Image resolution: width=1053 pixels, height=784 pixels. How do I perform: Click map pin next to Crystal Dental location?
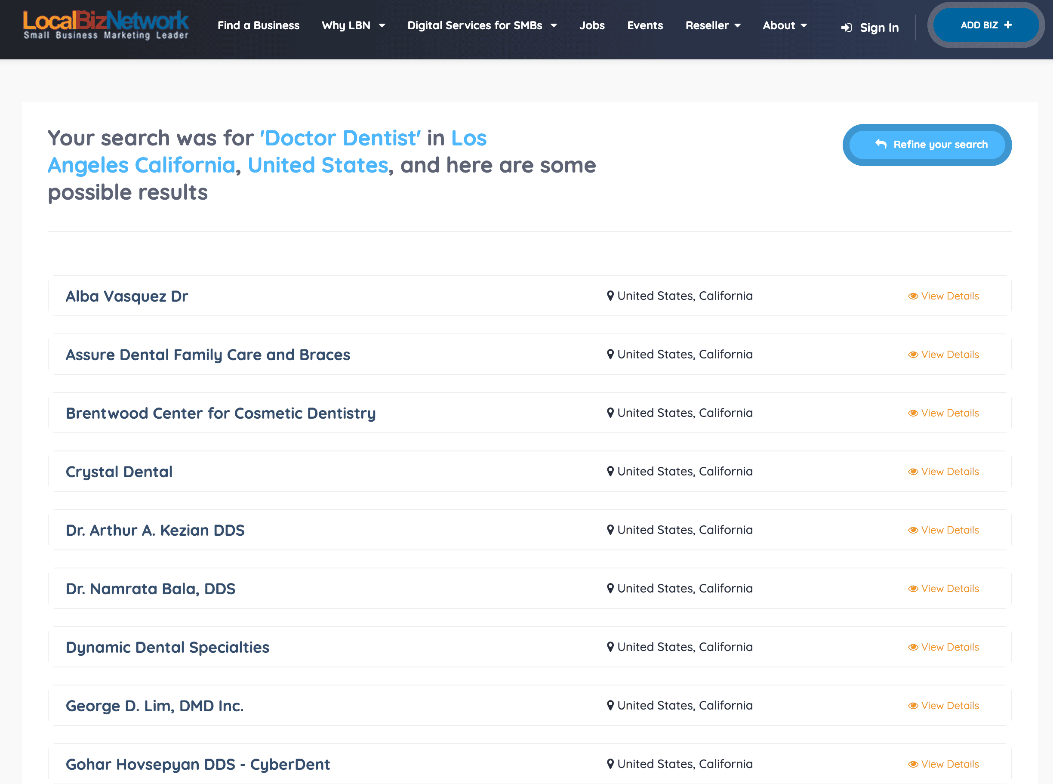pos(610,471)
